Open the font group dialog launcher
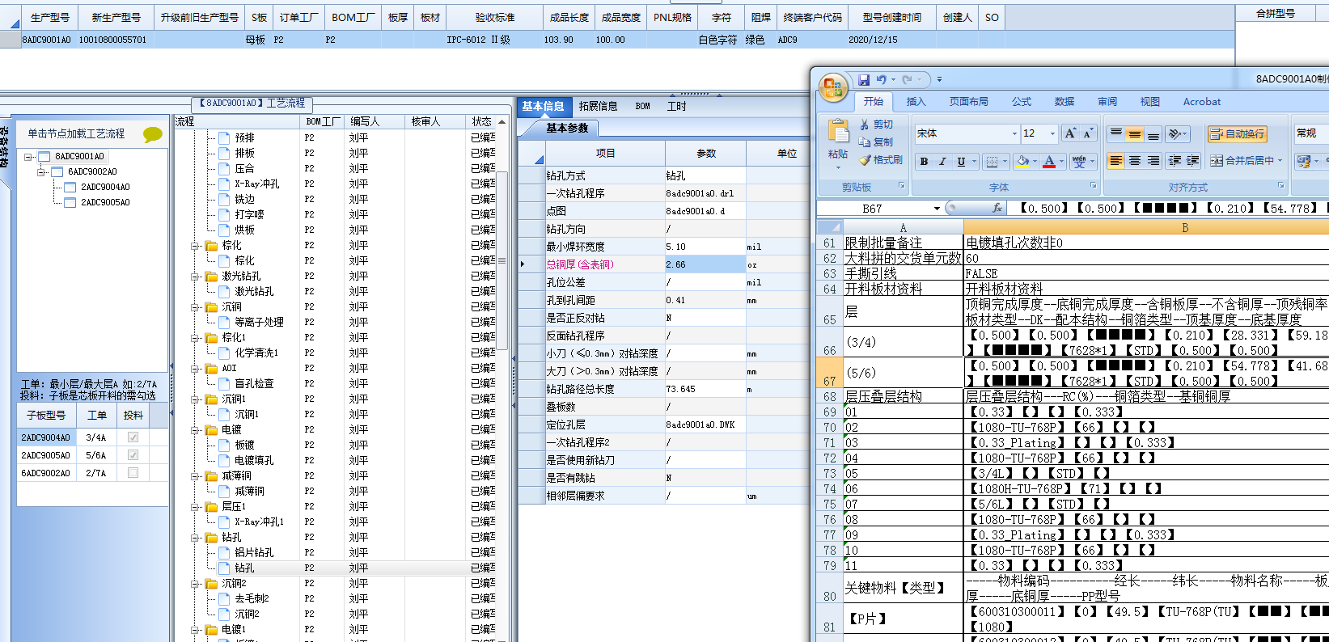The height and width of the screenshot is (642, 1329). click(x=1093, y=186)
